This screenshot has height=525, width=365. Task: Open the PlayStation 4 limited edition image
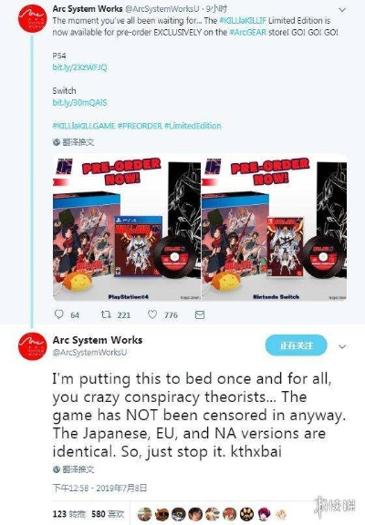(127, 227)
